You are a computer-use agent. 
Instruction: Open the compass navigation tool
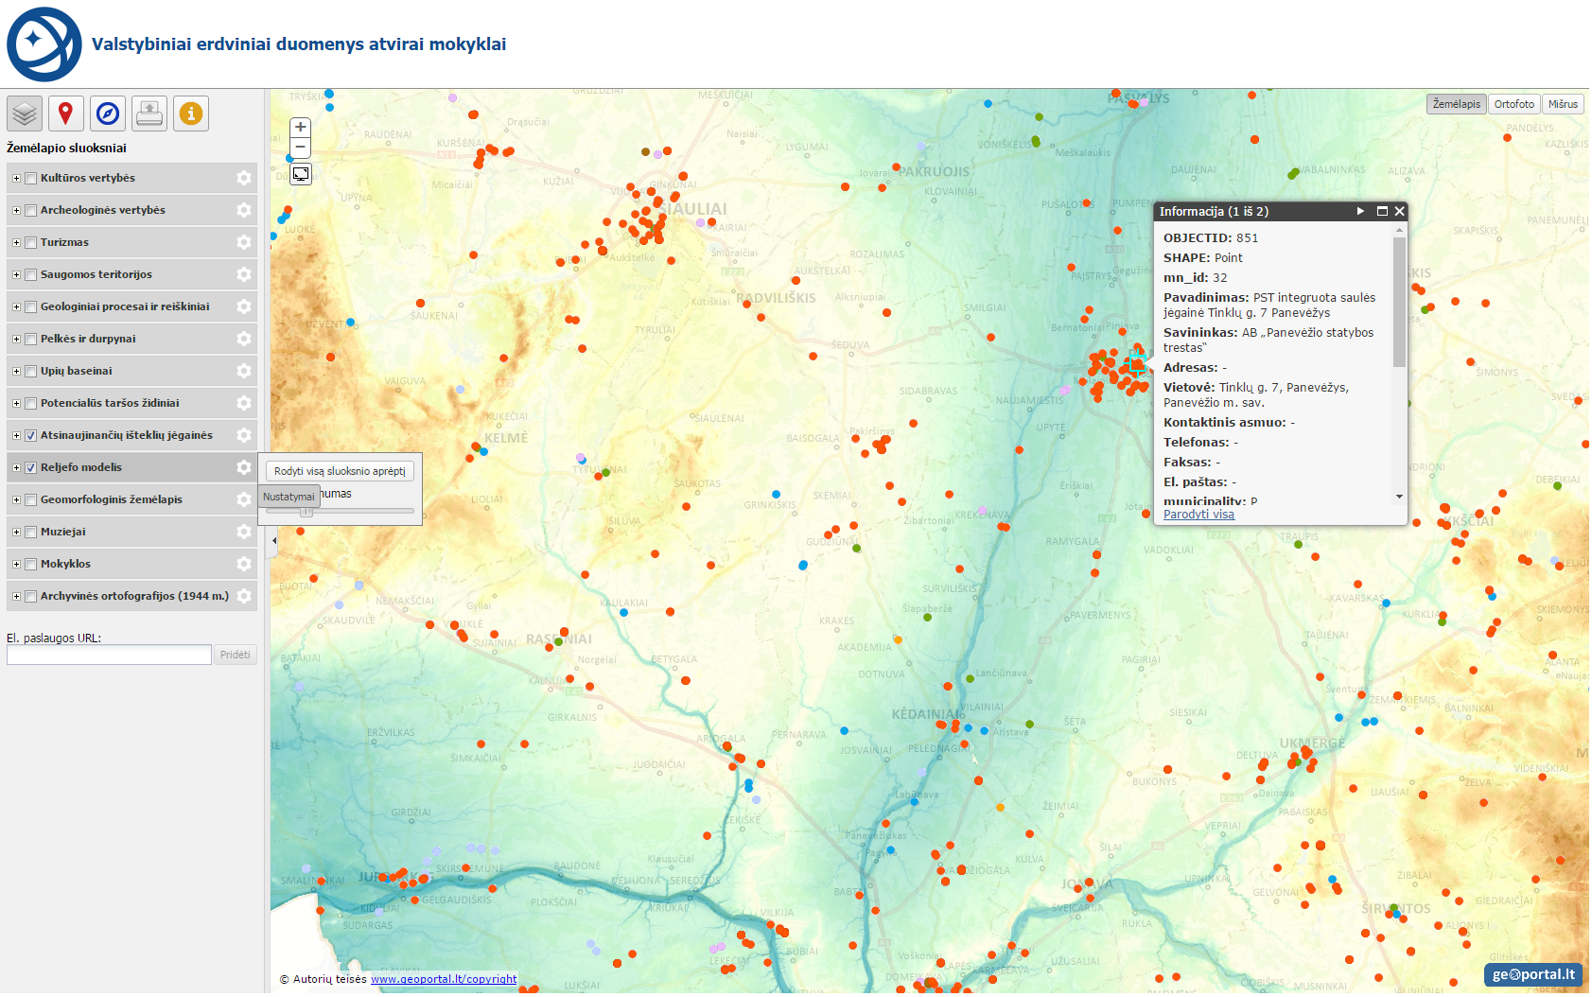[x=108, y=114]
